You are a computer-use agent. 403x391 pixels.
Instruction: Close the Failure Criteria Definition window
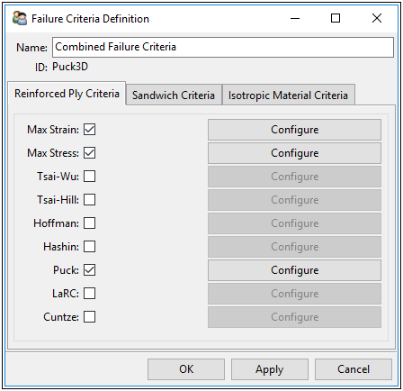point(377,18)
